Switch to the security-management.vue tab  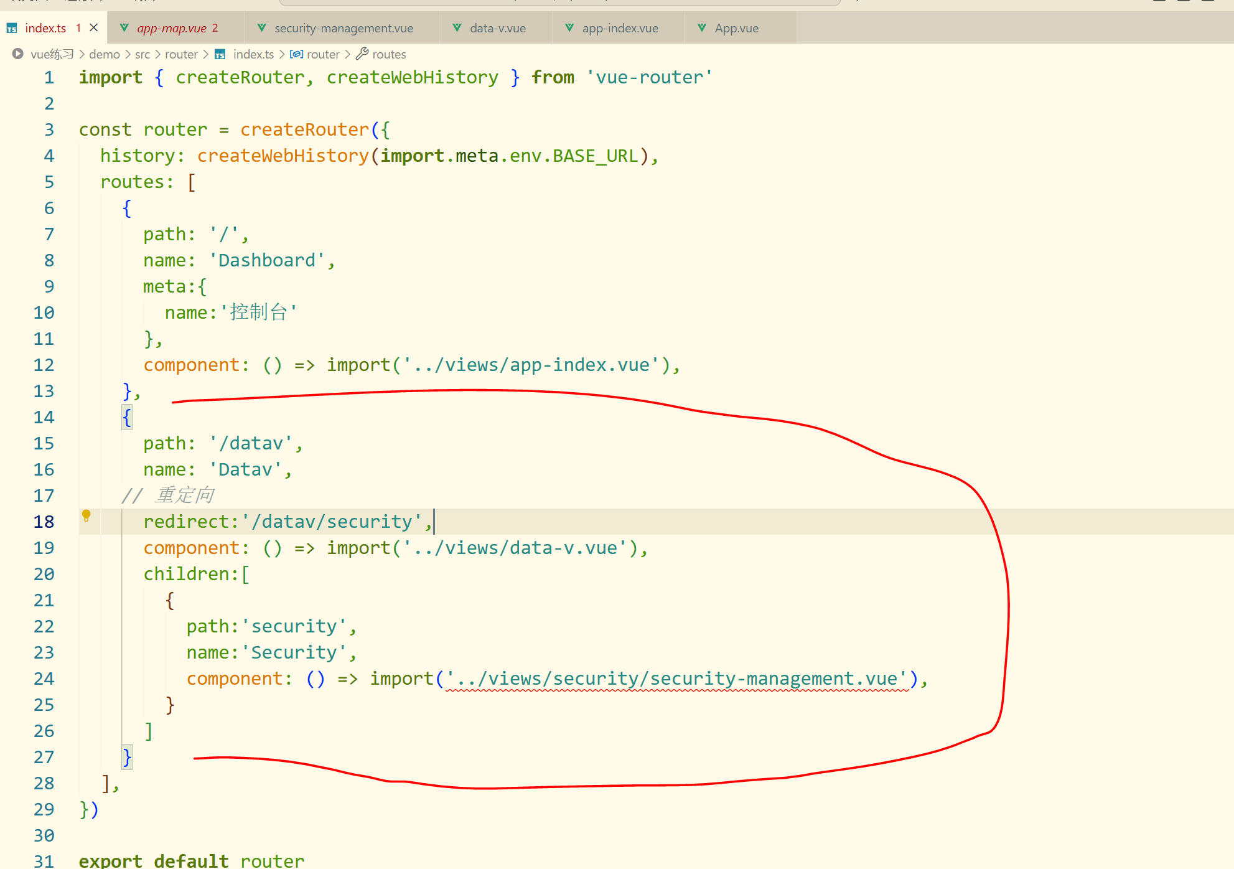click(x=344, y=29)
